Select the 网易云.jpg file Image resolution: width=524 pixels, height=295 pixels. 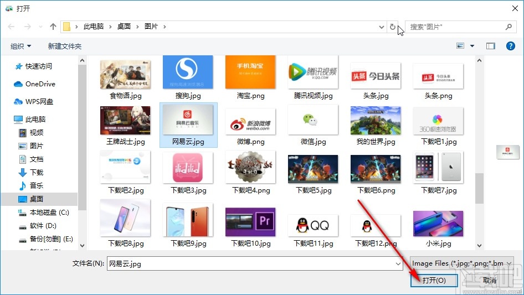pyautogui.click(x=188, y=125)
